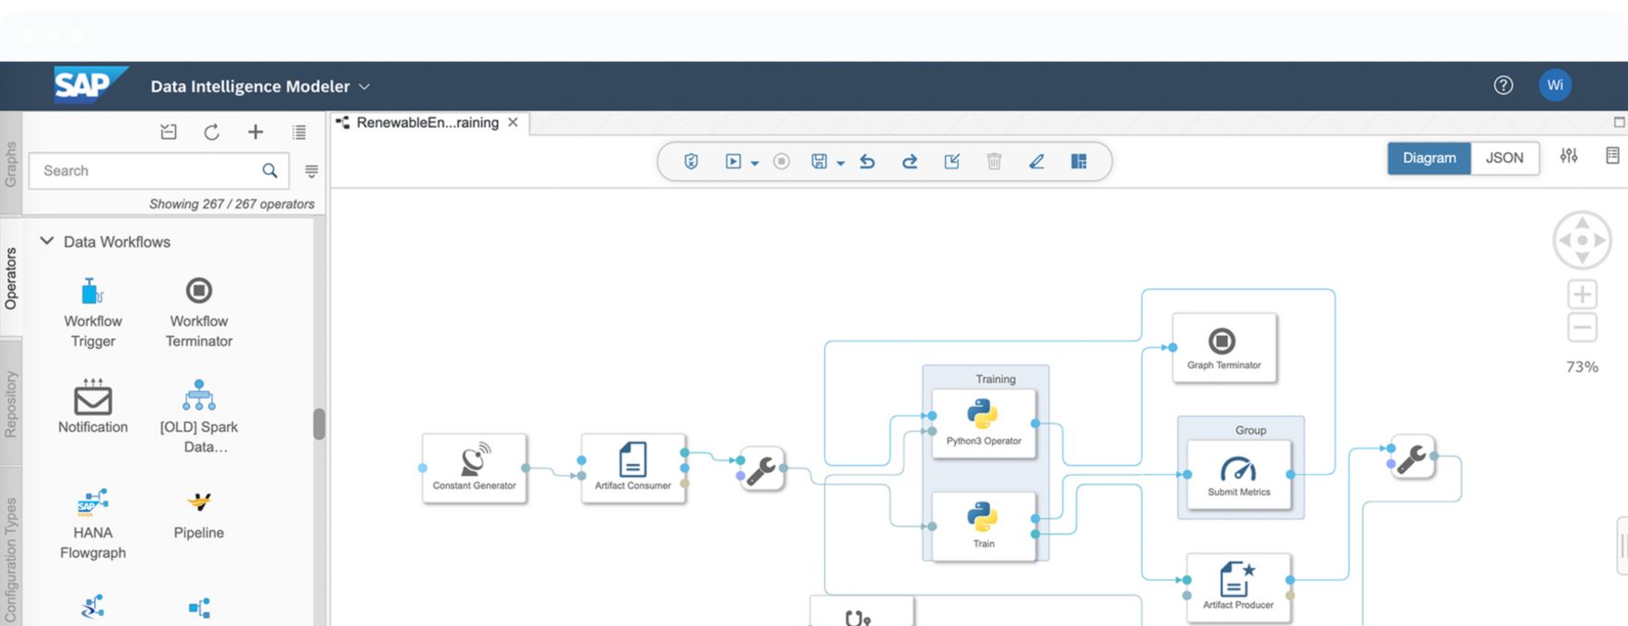Select the Python3 Operator node
This screenshot has width=1628, height=626.
(984, 423)
